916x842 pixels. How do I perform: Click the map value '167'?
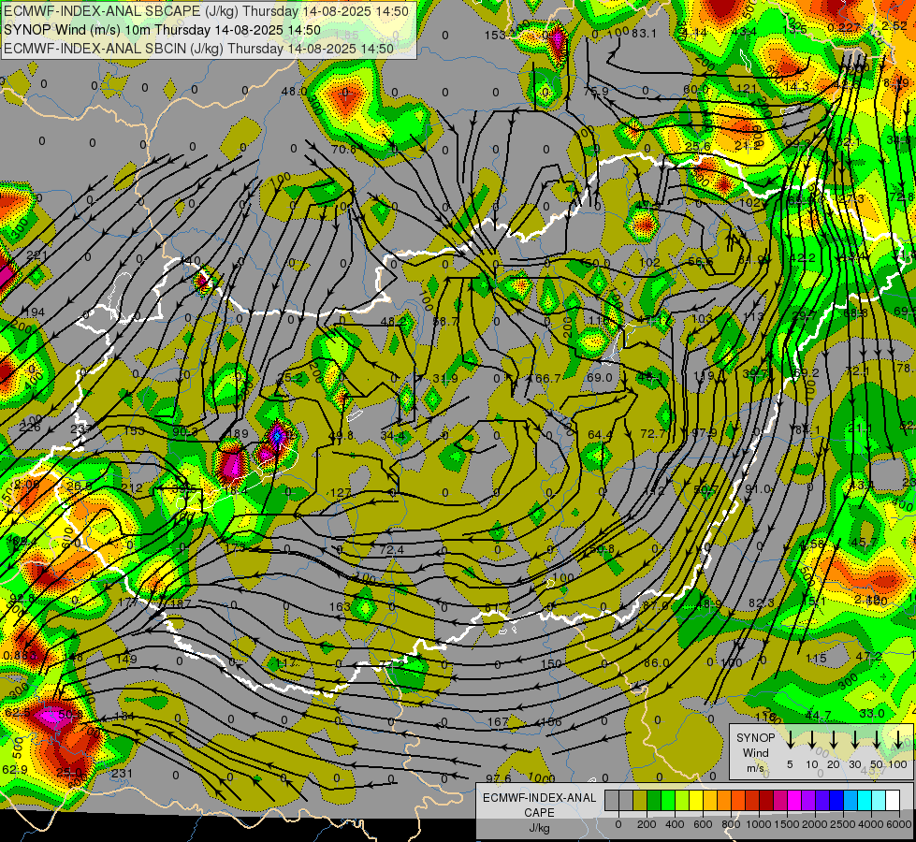(498, 721)
